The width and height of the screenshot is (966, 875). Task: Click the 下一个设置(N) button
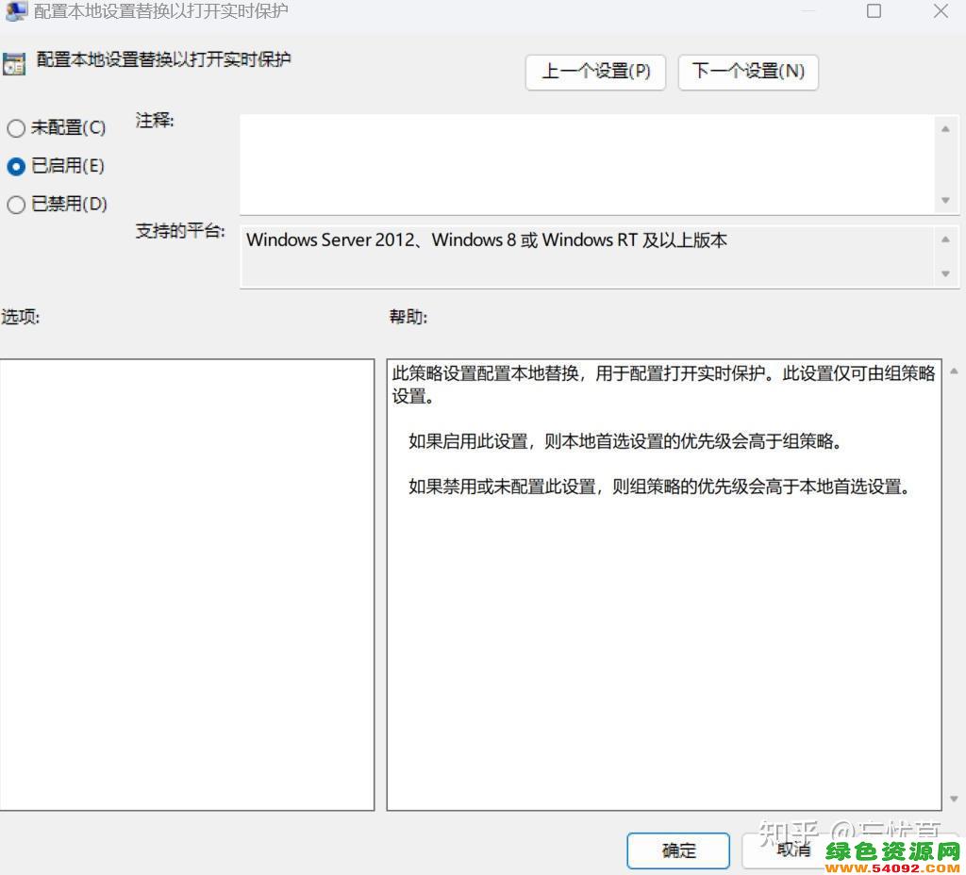point(748,73)
